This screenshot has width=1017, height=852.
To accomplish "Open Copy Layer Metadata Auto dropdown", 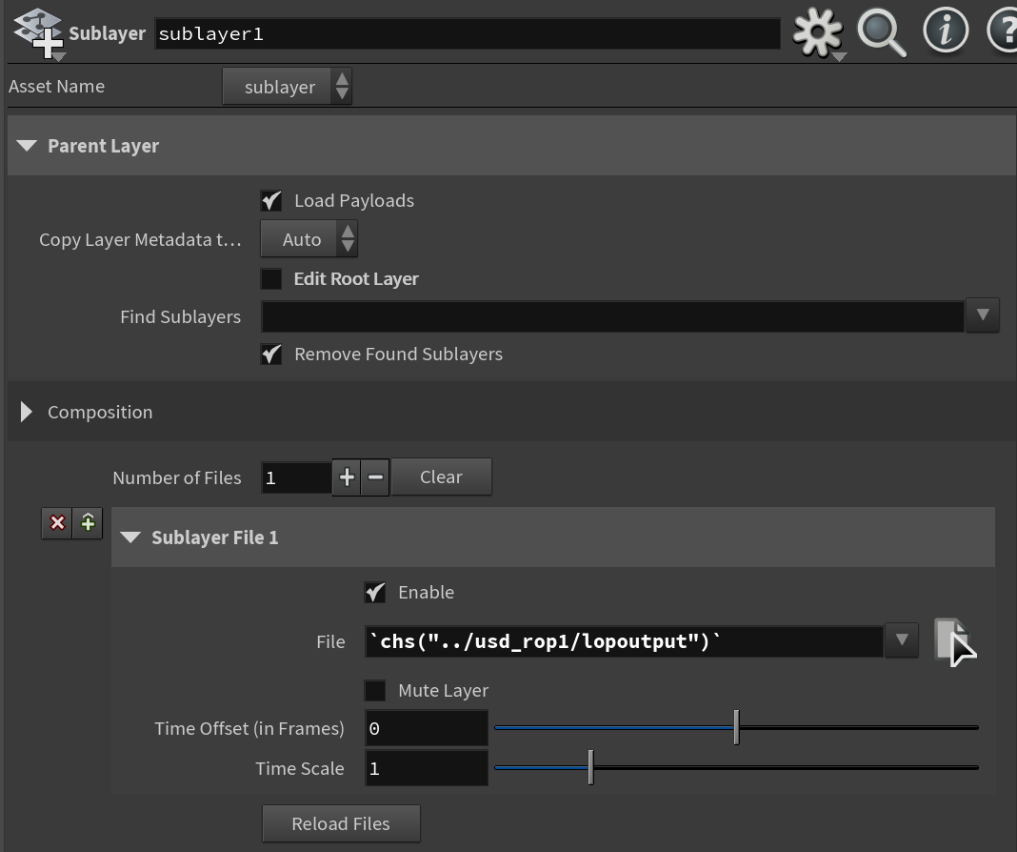I will (309, 239).
